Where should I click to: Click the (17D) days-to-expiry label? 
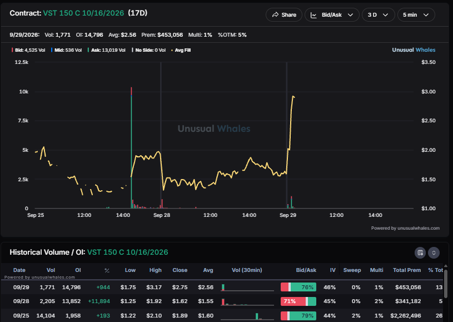click(x=137, y=13)
